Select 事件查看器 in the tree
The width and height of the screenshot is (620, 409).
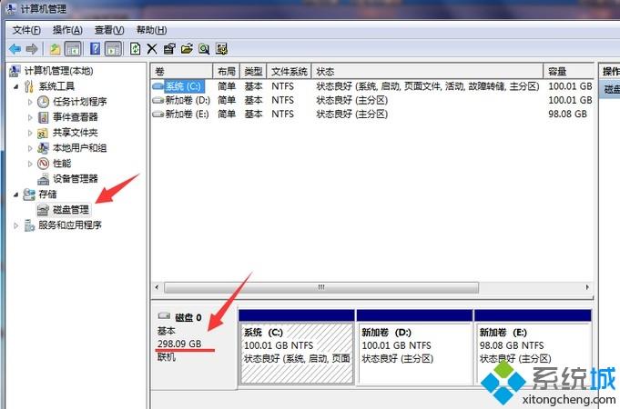(x=76, y=117)
